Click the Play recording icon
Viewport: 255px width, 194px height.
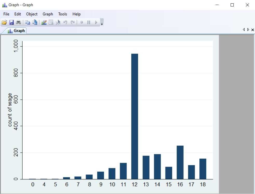[x=96, y=22]
